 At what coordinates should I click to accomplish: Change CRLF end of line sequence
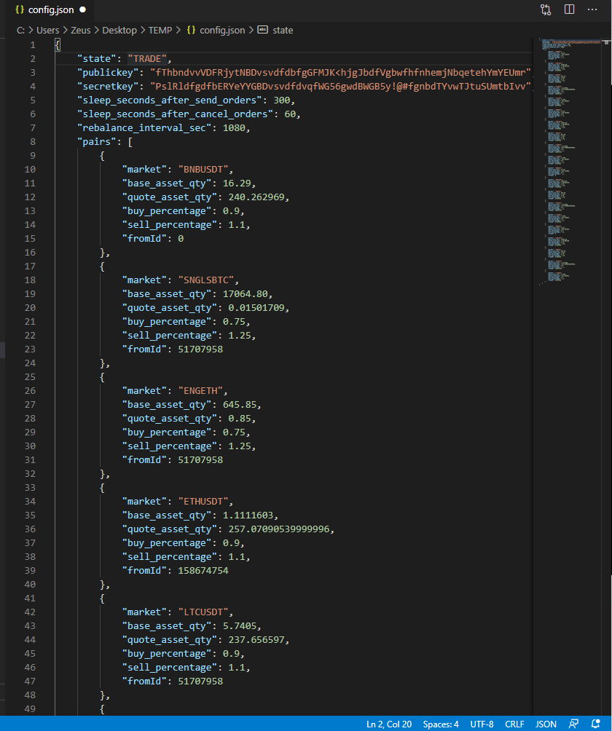tap(515, 724)
